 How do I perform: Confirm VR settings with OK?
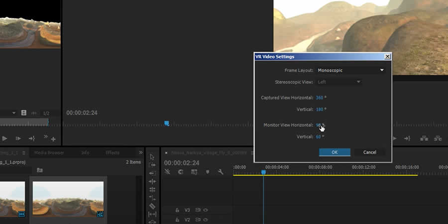click(x=335, y=152)
